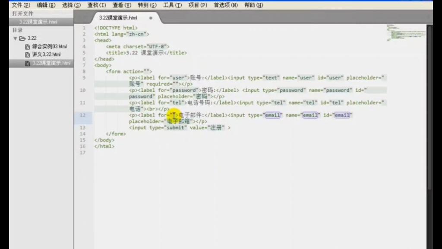Click the unsaved dot on the editor tab
Viewport: 442px width, 249px height.
coord(151,18)
